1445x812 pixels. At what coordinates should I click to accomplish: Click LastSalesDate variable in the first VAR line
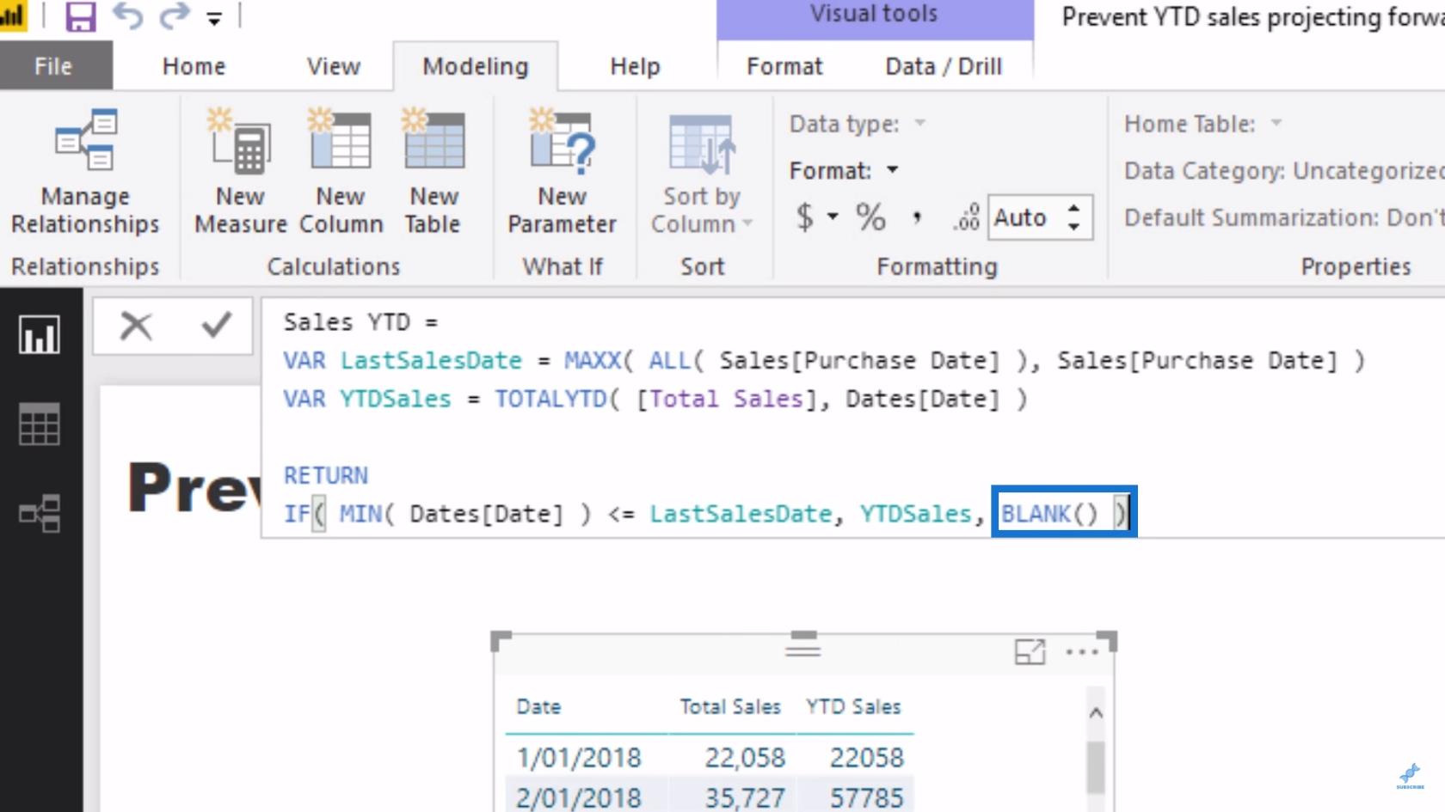click(431, 360)
